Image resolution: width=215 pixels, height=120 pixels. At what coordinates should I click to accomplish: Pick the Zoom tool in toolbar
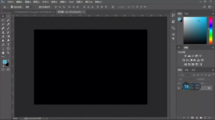[8, 53]
